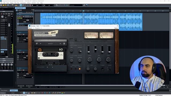Viewport: 171px width, 96px height.
Task: Click the first highlighted transport toolbar icon
Action: click(24, 93)
